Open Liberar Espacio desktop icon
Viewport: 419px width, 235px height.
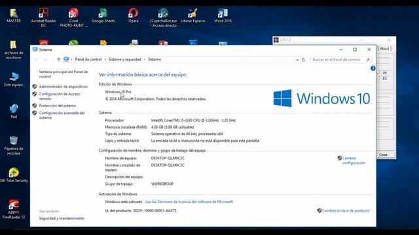coord(192,16)
